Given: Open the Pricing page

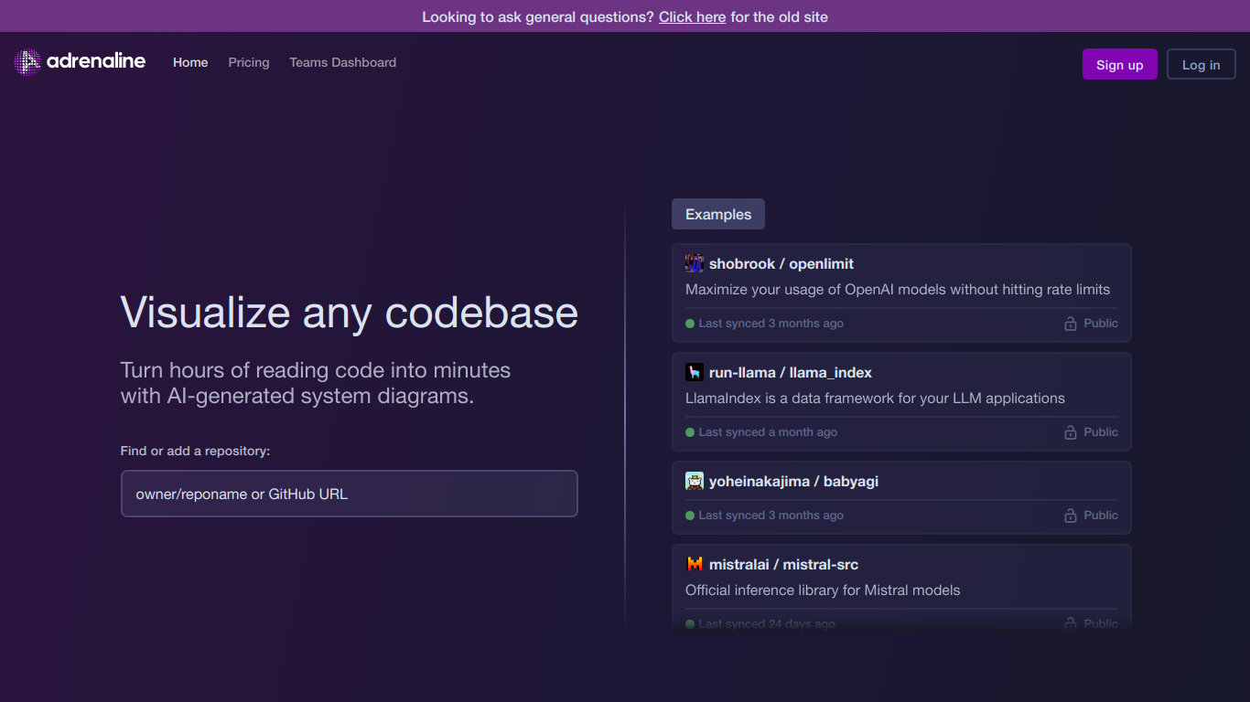Looking at the screenshot, I should 249,62.
